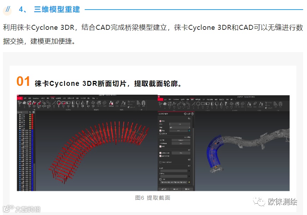The width and height of the screenshot is (307, 215).
Task: Click the heading text "三维模型重建"
Action: (x=57, y=9)
